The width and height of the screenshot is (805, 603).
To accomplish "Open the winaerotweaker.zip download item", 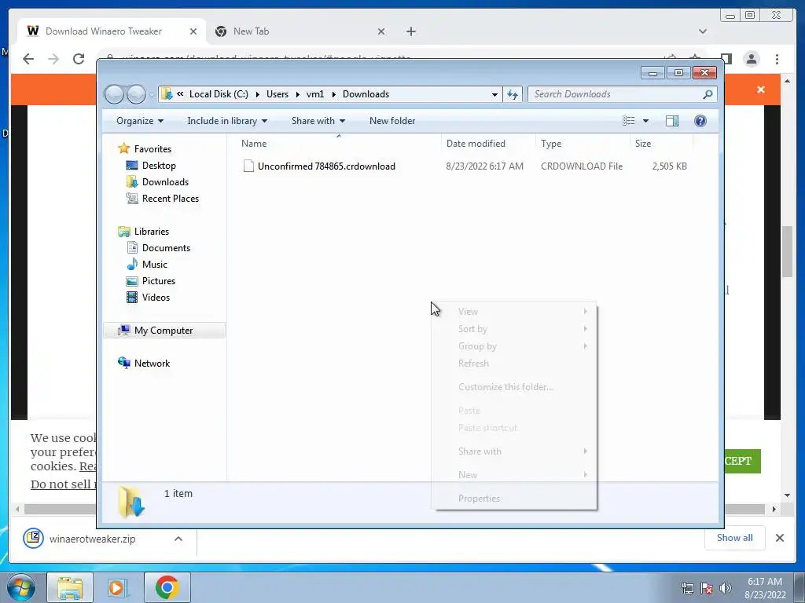I will click(93, 539).
